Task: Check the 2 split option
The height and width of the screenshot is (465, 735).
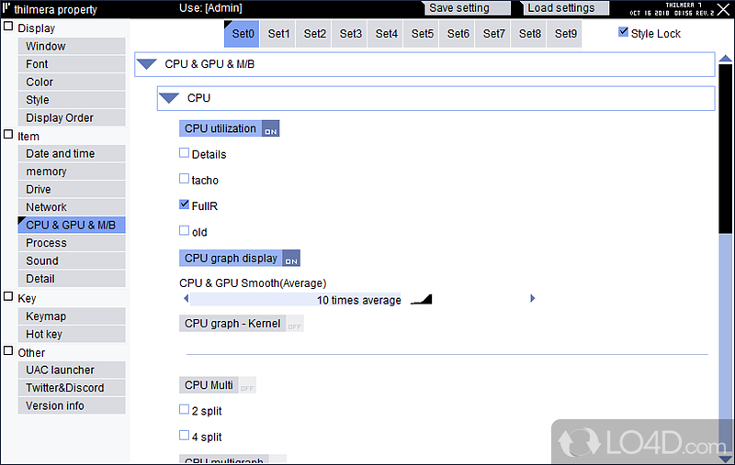Action: click(185, 410)
